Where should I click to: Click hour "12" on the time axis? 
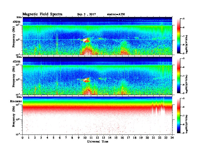(97, 138)
